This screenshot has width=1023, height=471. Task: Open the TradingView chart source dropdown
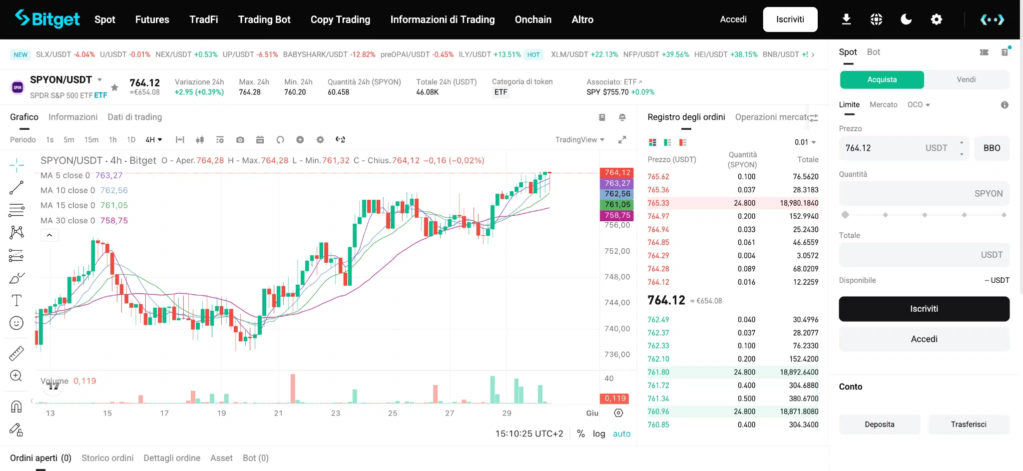(579, 140)
